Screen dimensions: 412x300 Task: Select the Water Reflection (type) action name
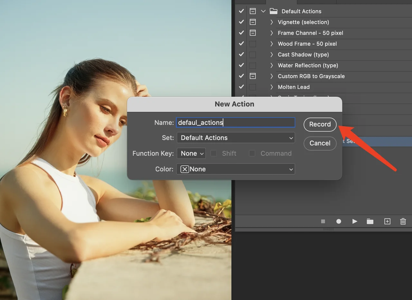(308, 65)
